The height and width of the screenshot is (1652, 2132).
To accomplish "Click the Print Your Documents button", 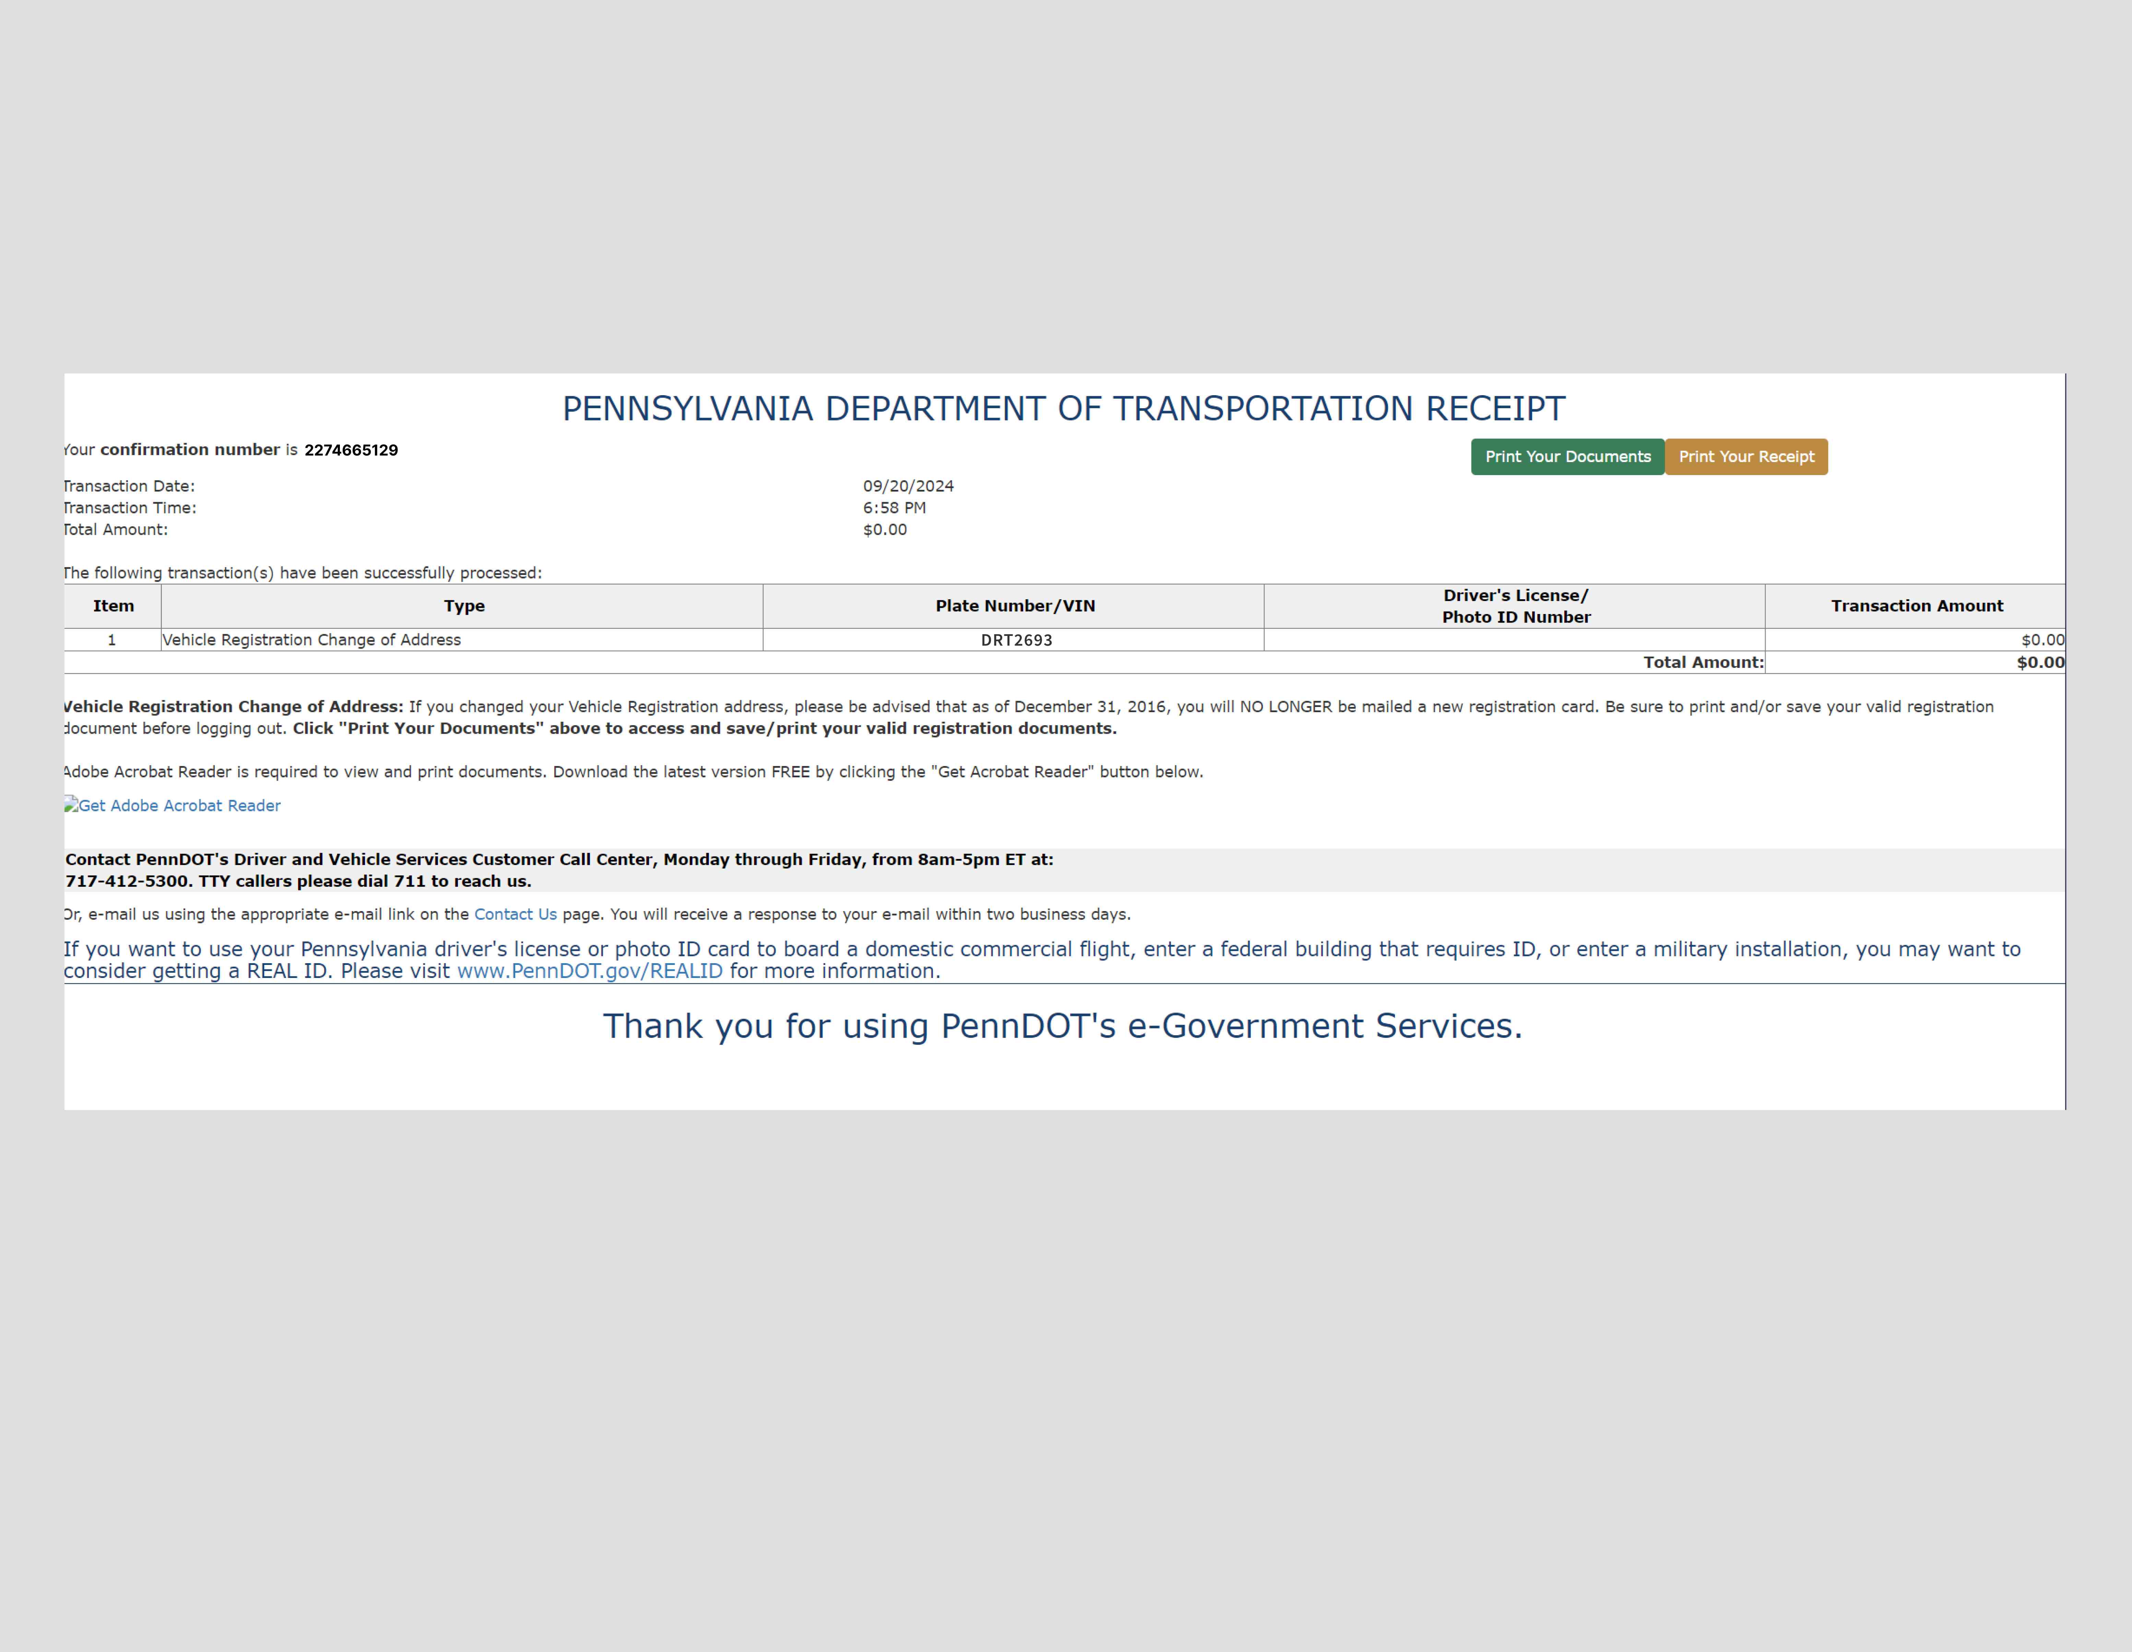I will coord(1568,457).
